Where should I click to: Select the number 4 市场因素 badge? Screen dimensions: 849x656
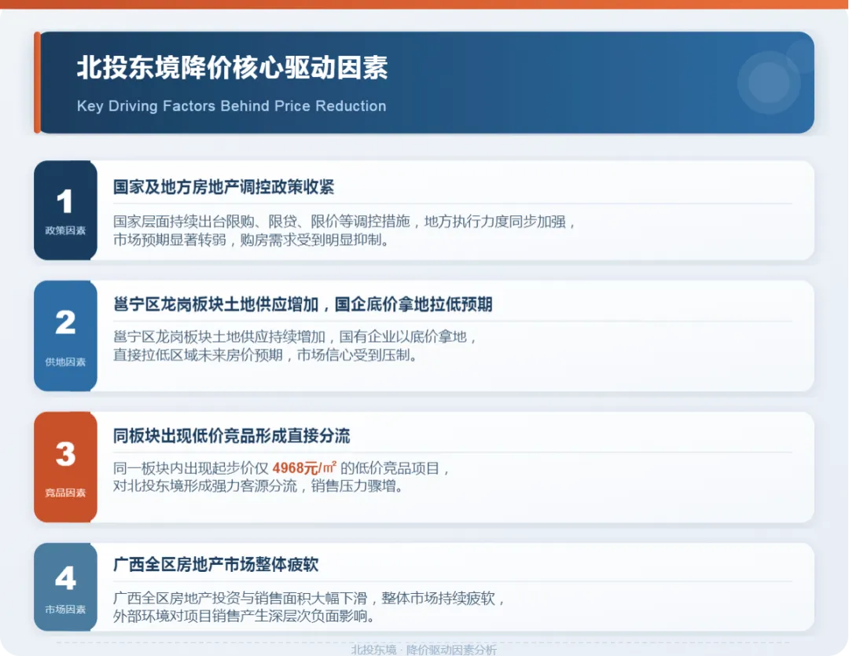[x=65, y=587]
